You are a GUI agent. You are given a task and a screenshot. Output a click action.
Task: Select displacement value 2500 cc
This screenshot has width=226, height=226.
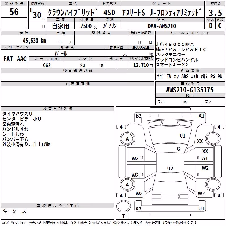coord(89,26)
